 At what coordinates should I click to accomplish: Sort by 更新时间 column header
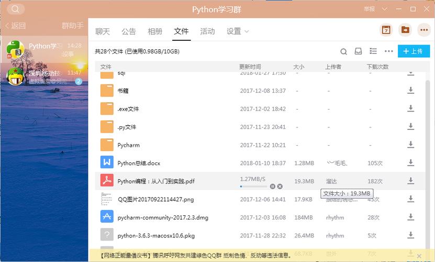[x=250, y=67]
